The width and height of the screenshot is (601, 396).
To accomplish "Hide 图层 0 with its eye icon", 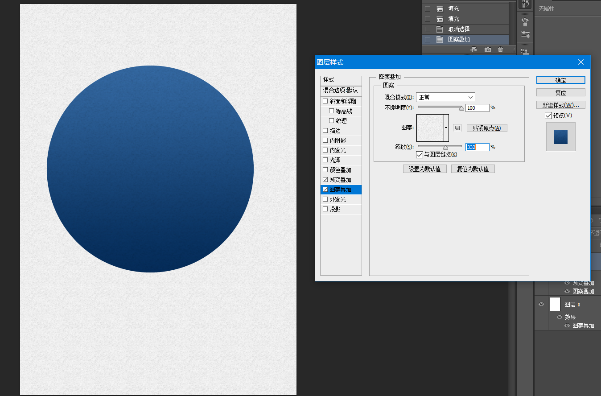I will [541, 304].
